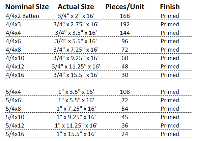This screenshot has height=141, width=197.
Task: Click the 1" x 5.5" x 16' actual size
Action: pyautogui.click(x=76, y=100)
